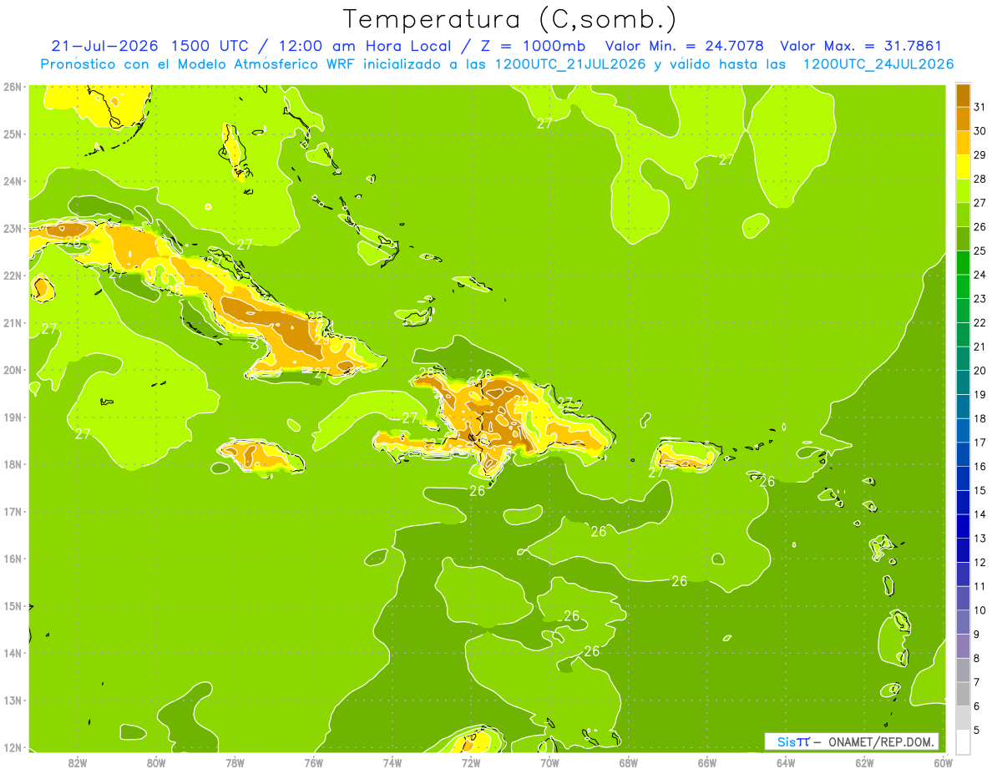Click the title "Temperatura (C,somb.)"
1002x774 pixels.
[x=510, y=18]
